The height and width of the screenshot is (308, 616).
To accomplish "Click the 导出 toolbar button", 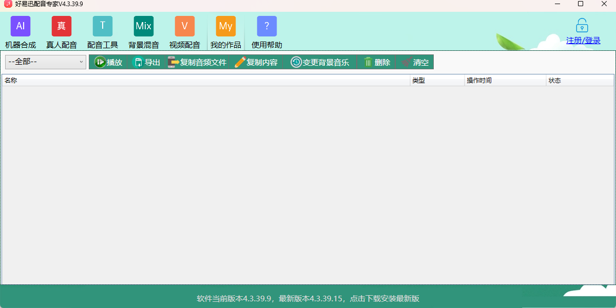I will point(147,62).
